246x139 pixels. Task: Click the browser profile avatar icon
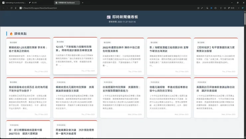[243, 8]
